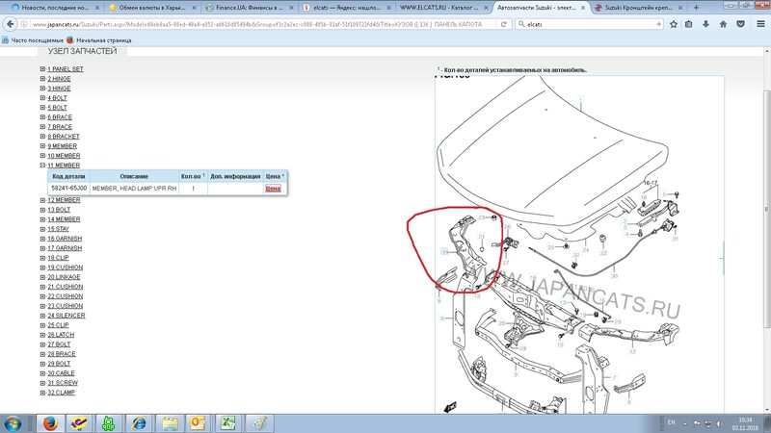Open the downloads arrow icon
771x433 pixels.
705,24
